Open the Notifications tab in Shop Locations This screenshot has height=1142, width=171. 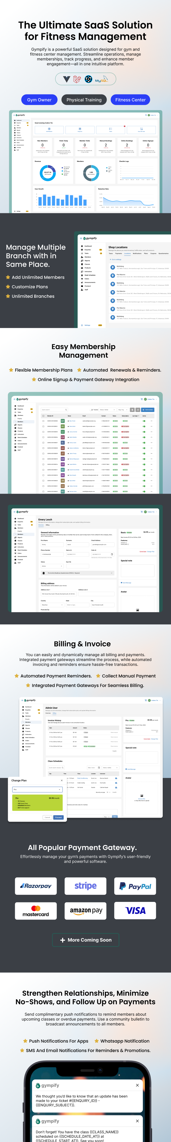(x=137, y=254)
